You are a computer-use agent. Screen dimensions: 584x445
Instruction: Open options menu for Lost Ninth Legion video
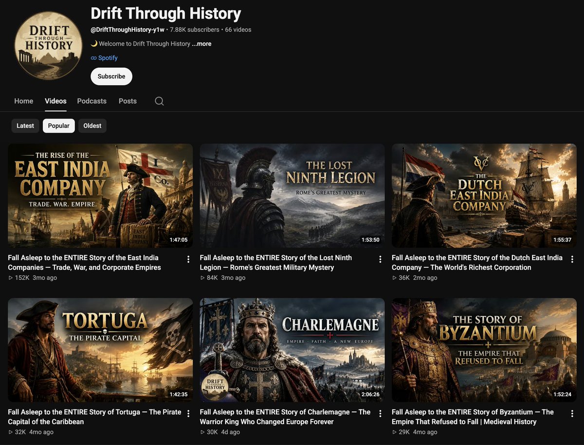(380, 259)
